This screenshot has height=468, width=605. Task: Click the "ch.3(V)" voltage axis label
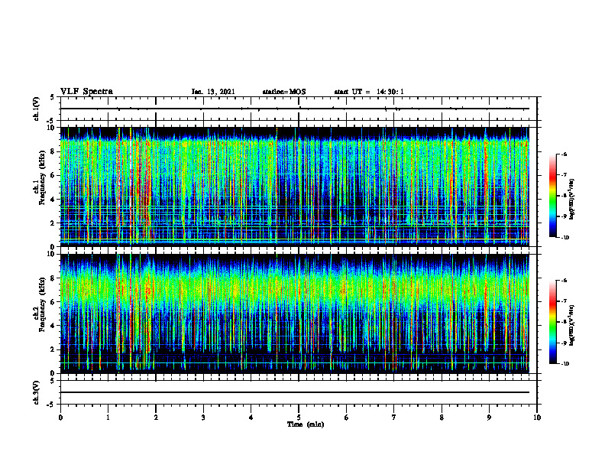tap(36, 393)
